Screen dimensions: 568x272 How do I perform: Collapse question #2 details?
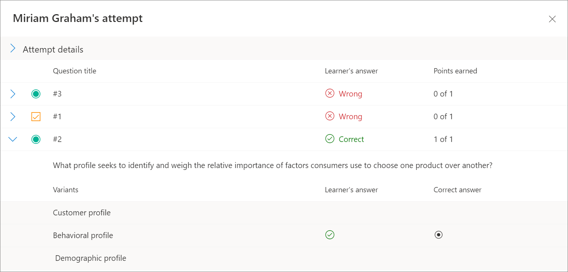click(13, 139)
